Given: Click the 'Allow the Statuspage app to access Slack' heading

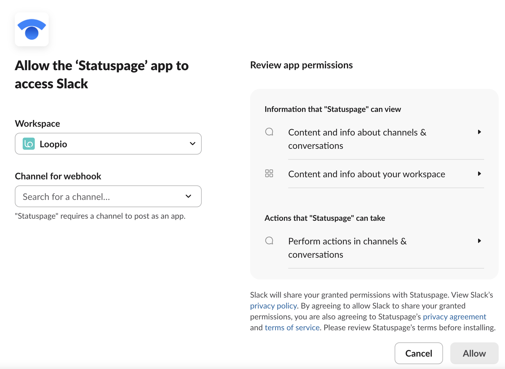Looking at the screenshot, I should point(102,74).
